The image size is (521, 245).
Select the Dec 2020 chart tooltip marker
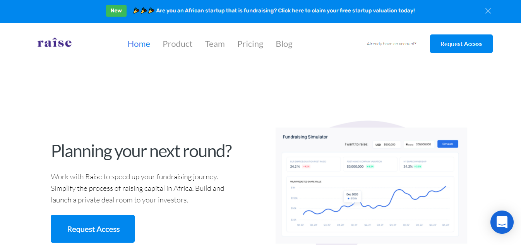tap(352, 196)
